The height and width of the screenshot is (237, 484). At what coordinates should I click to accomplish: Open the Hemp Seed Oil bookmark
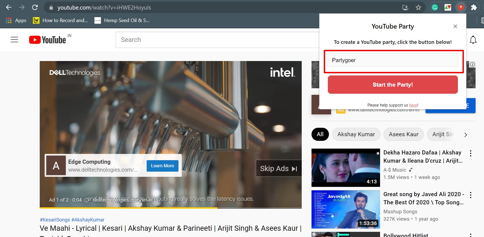click(x=122, y=20)
